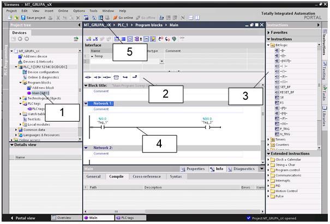330x224 pixels.
Task: Expand the Favorites section in Instructions
Action: pyautogui.click(x=268, y=32)
